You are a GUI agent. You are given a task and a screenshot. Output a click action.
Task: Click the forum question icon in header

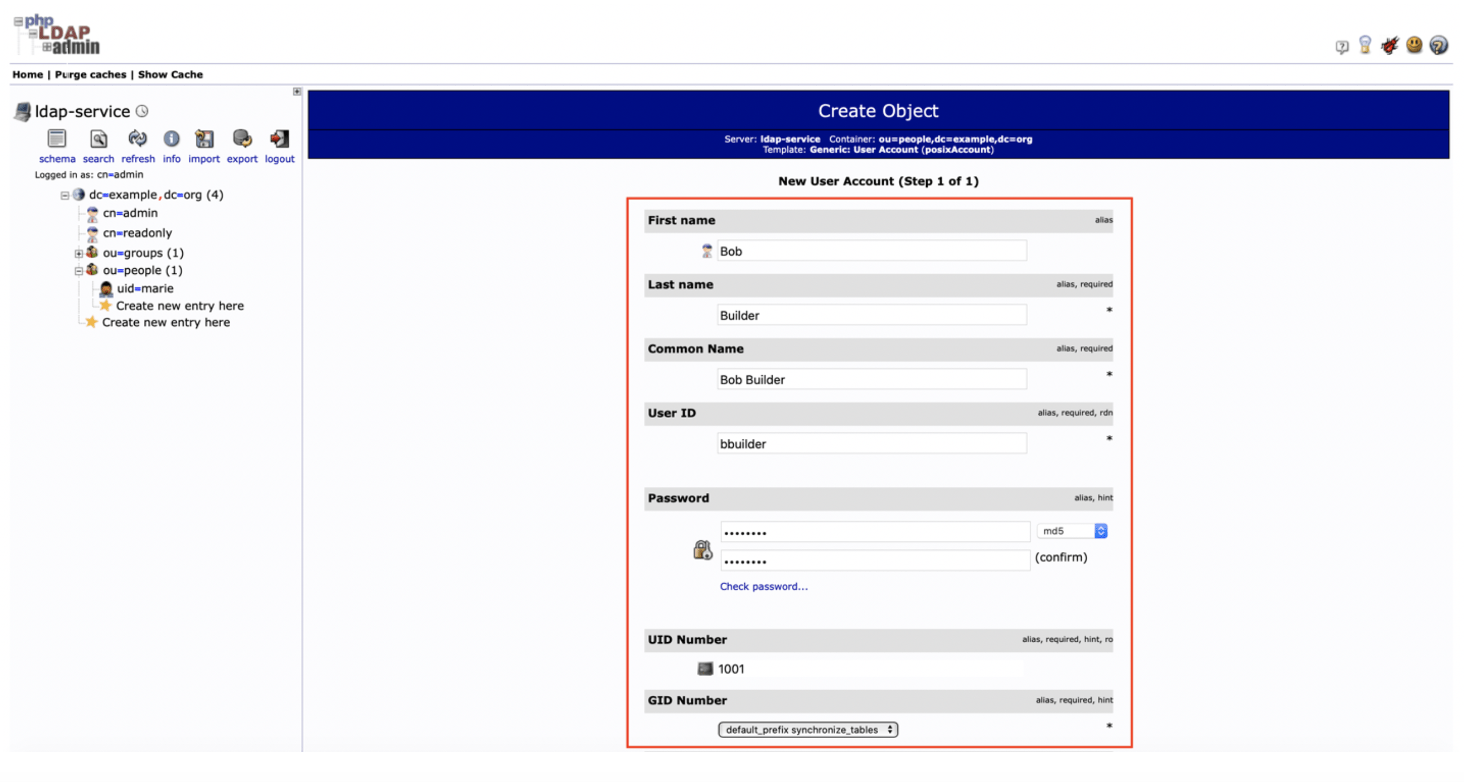(1342, 46)
